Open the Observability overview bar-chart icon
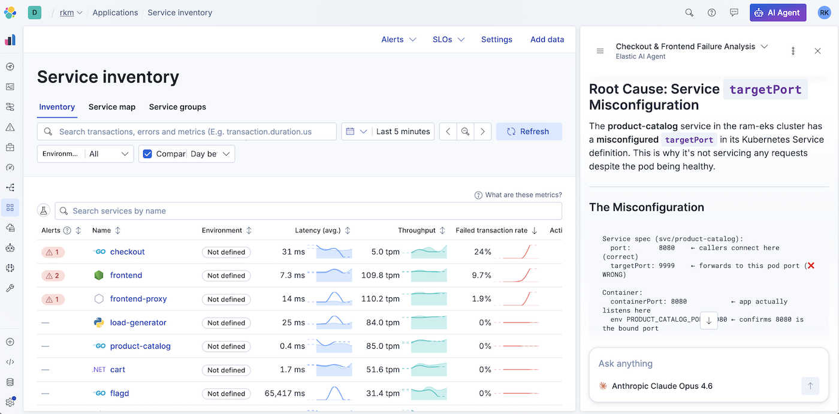The image size is (839, 414). (x=10, y=40)
